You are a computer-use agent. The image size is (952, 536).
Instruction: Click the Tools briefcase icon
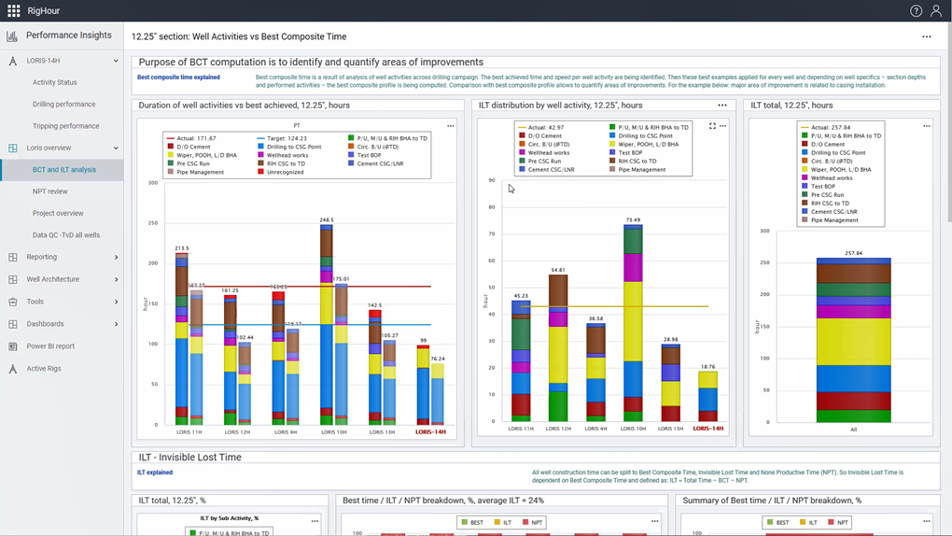point(13,302)
